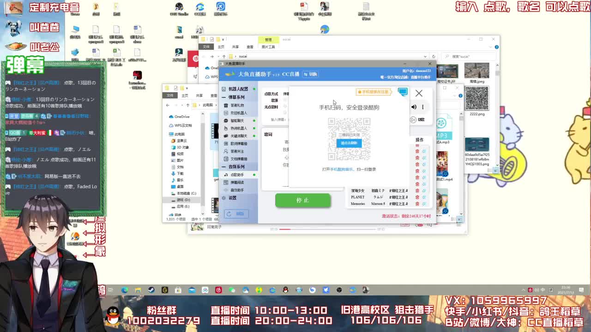Open Edge browser from the taskbar
Screen dimensions: 591x332
[x=125, y=290]
